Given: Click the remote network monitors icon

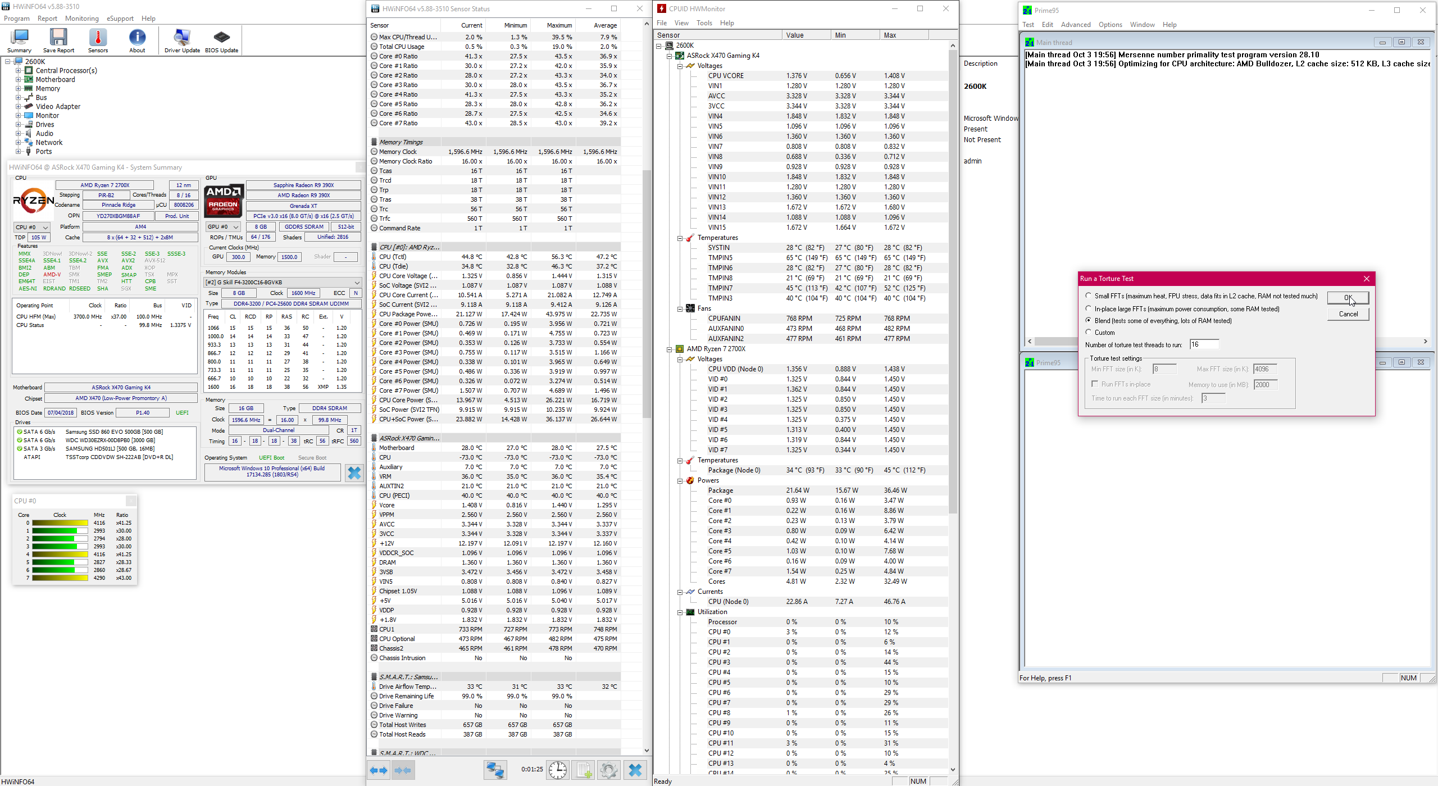Looking at the screenshot, I should [495, 770].
